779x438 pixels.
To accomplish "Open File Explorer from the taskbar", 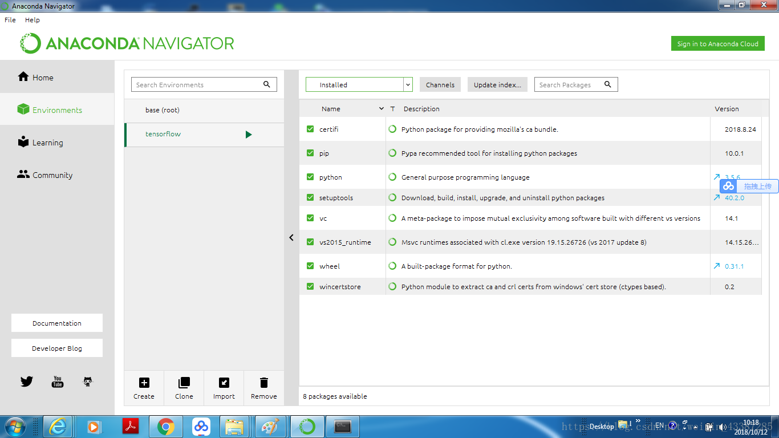I will tap(234, 427).
